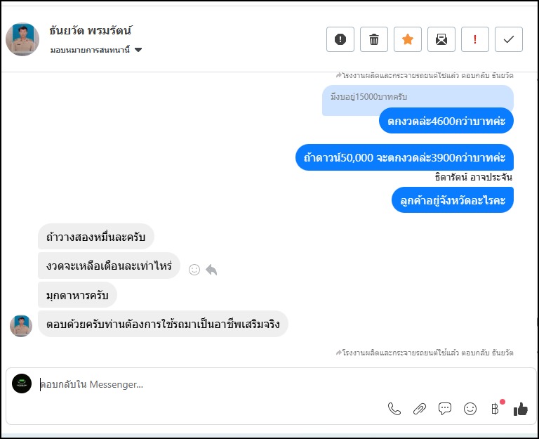Open emoji picker in the reply toolbar

tap(470, 409)
